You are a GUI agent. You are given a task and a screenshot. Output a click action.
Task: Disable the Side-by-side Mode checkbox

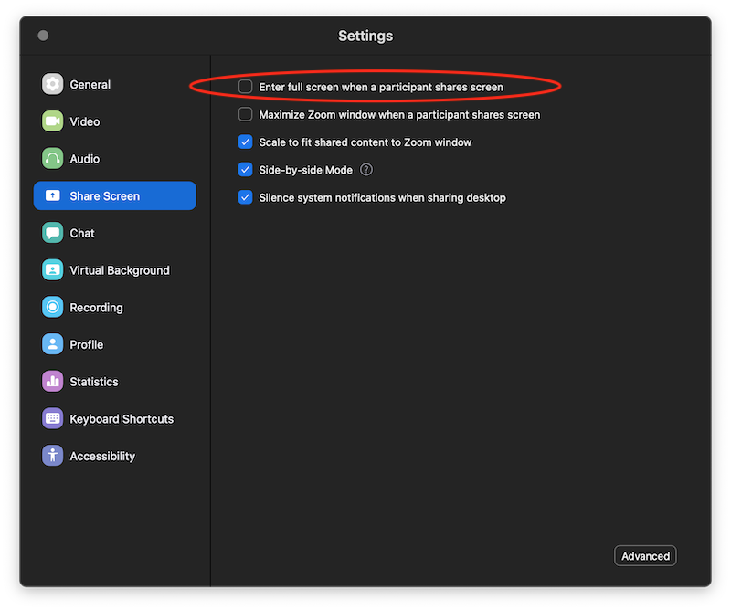[245, 170]
